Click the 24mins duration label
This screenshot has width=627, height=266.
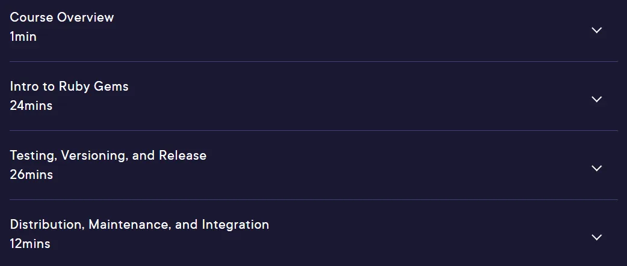tap(31, 106)
